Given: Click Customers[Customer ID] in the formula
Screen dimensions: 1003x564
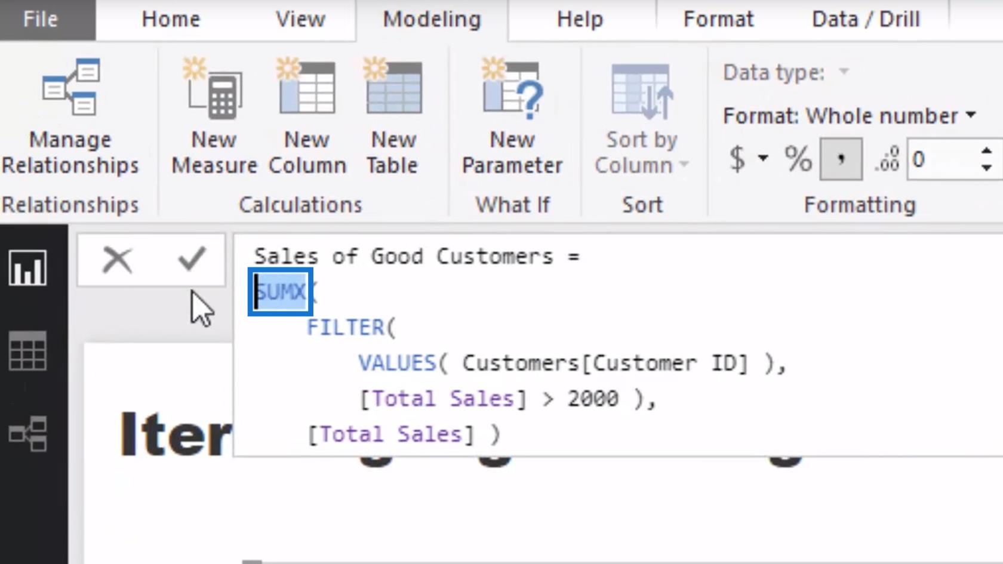Looking at the screenshot, I should (x=605, y=363).
